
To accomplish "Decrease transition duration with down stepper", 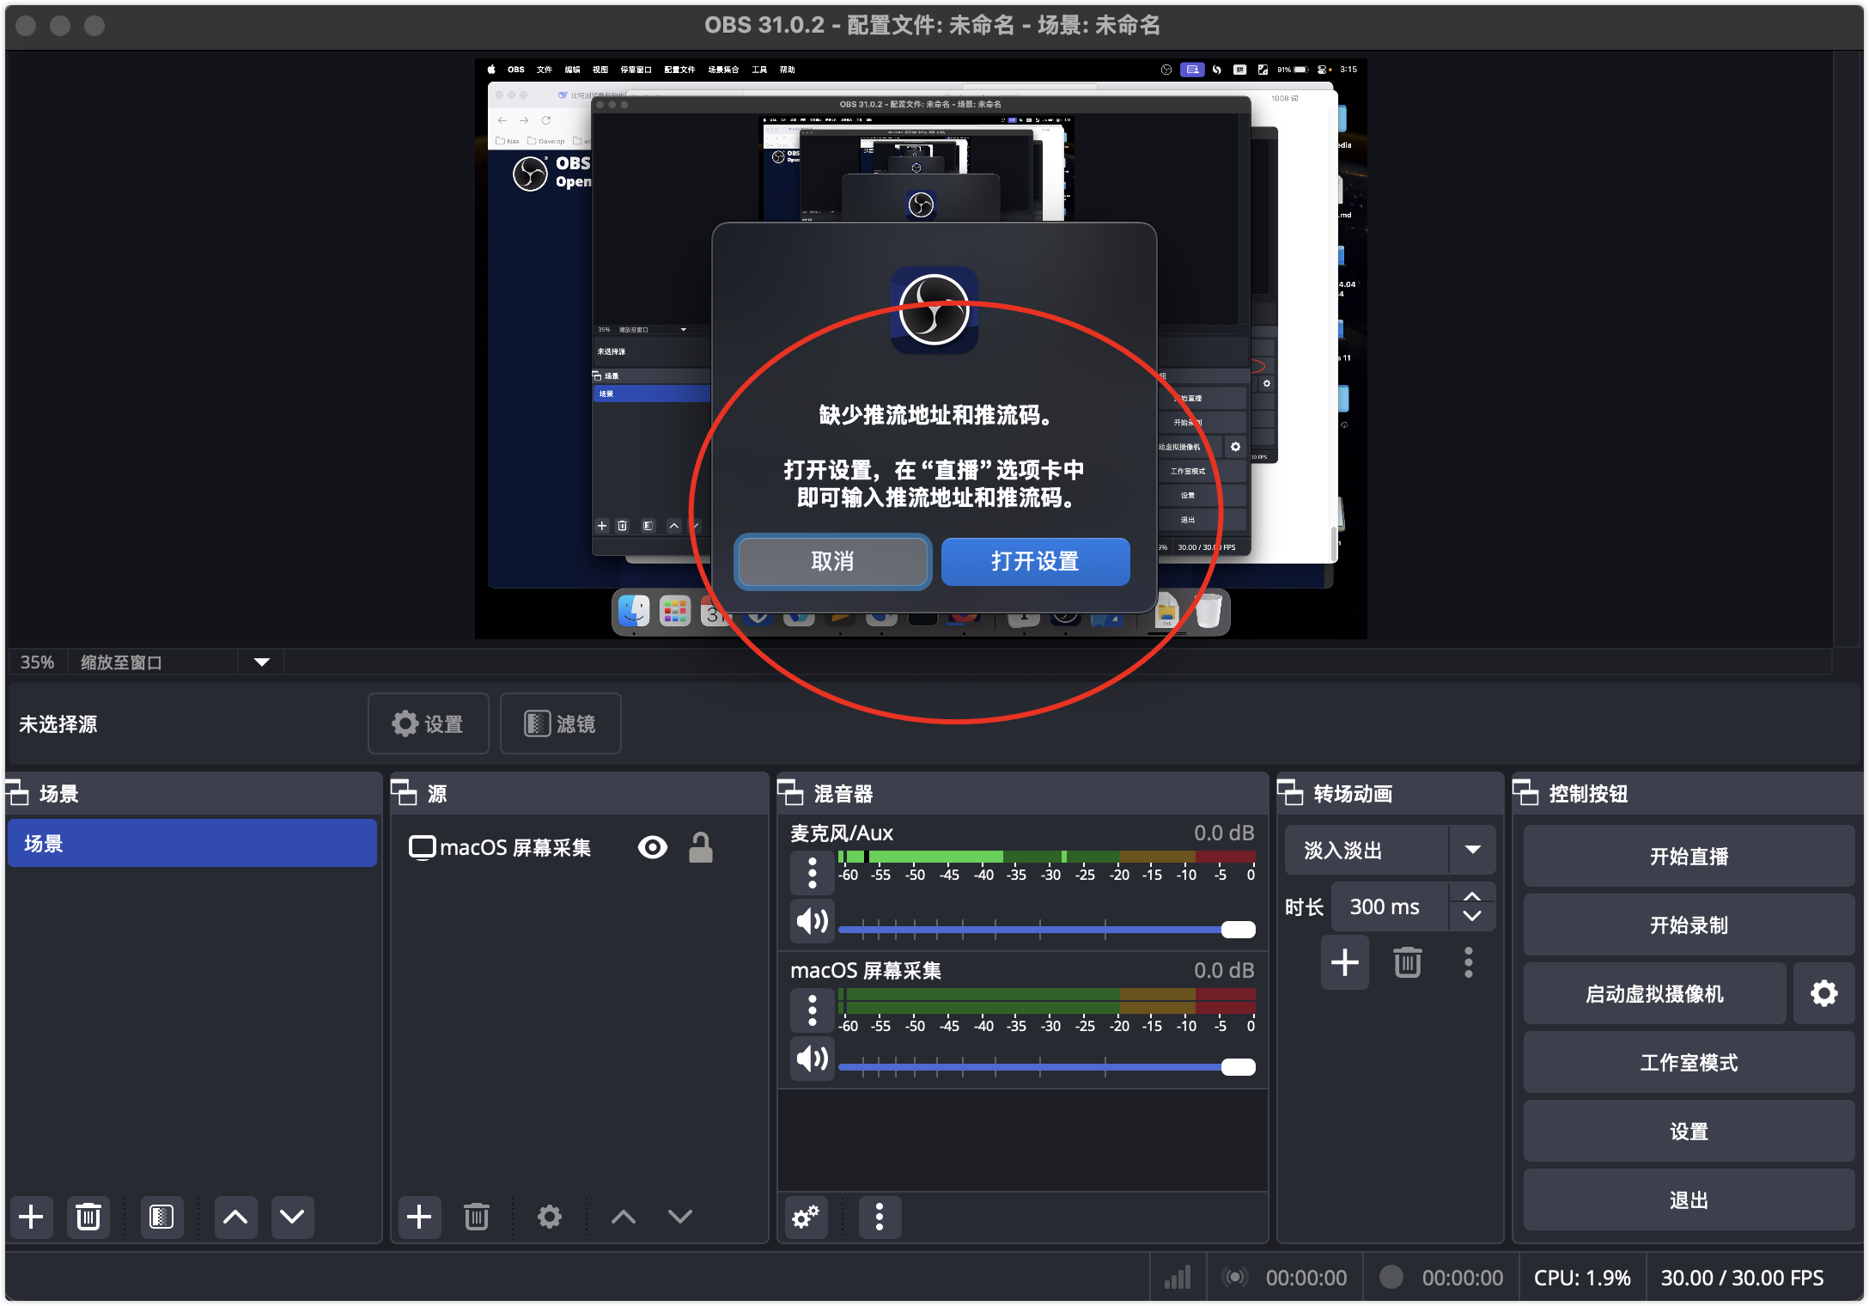I will pyautogui.click(x=1472, y=917).
